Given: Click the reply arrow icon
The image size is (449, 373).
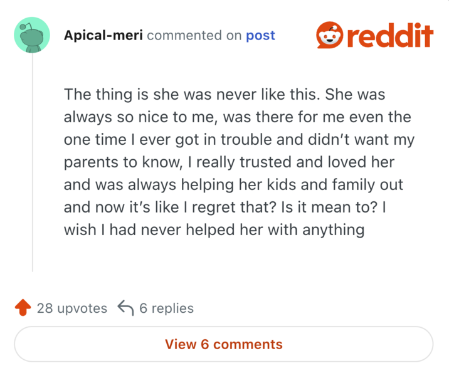Looking at the screenshot, I should pyautogui.click(x=125, y=308).
